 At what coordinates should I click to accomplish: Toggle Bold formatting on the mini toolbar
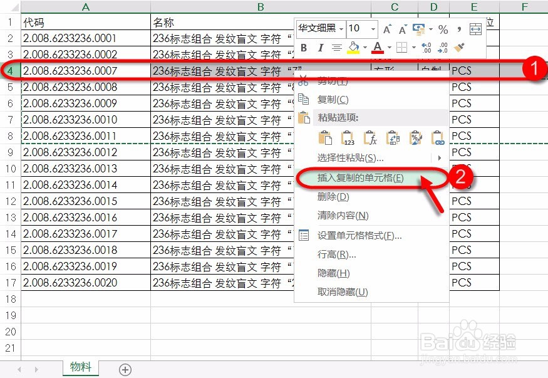[304, 48]
